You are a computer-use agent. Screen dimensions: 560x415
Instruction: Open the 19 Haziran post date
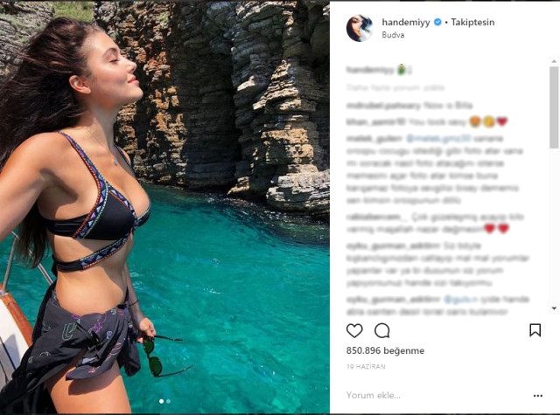366,366
